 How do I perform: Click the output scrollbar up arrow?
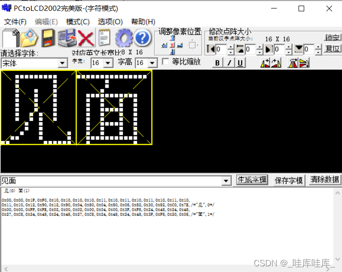point(337,193)
